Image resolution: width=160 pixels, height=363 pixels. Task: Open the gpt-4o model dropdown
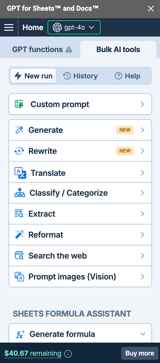coord(74,27)
